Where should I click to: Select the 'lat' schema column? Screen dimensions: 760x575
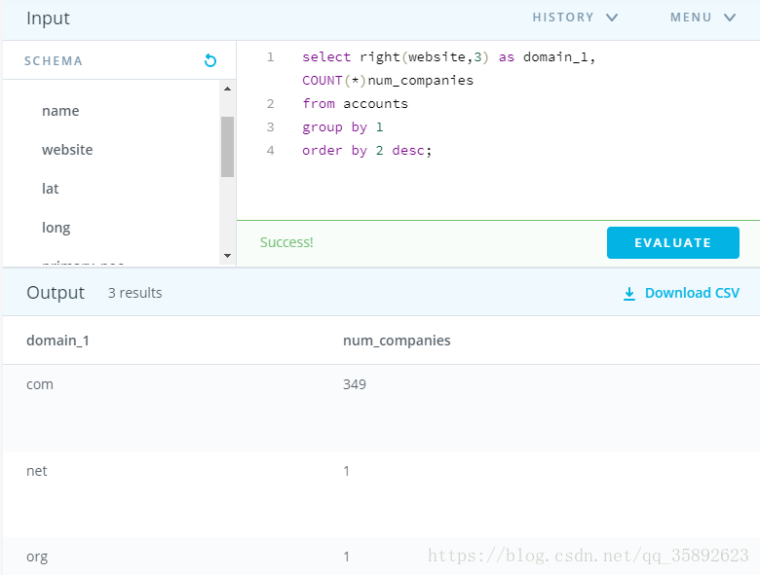(50, 189)
